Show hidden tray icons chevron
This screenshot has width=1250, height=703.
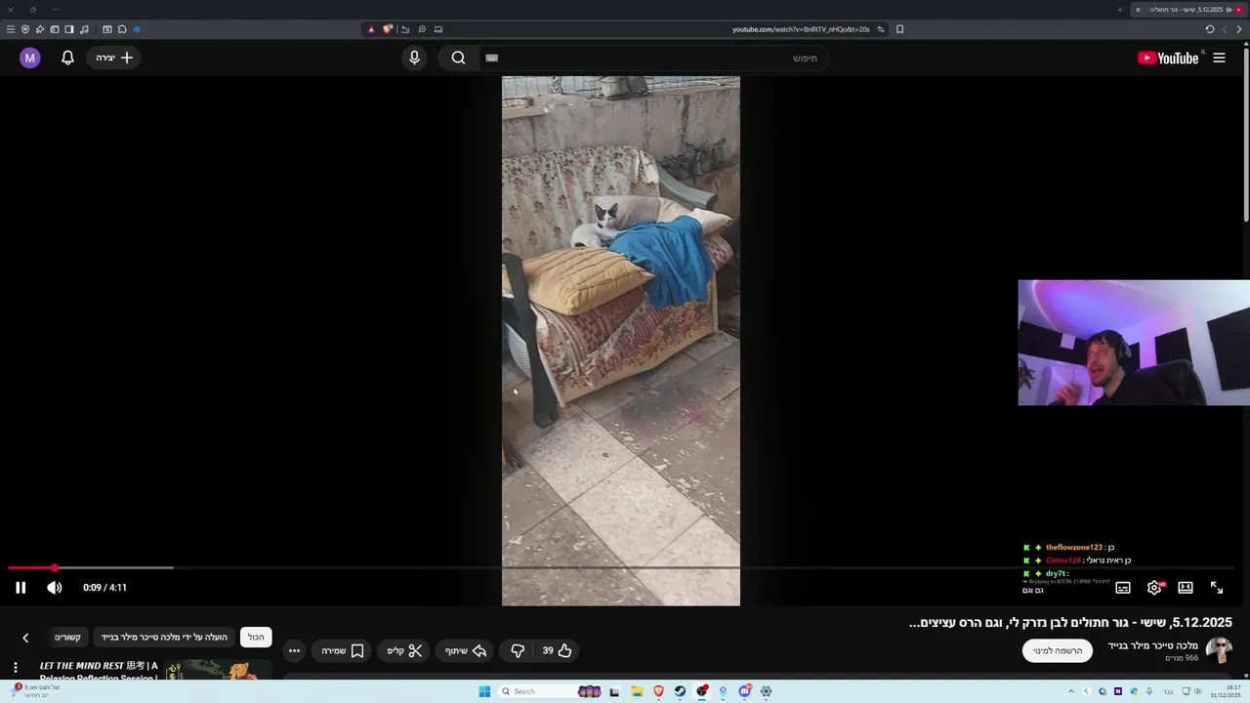[1071, 691]
